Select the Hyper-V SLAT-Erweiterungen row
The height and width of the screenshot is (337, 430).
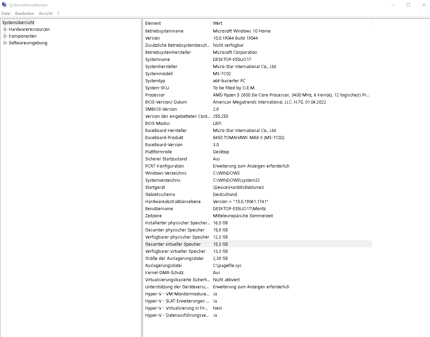[x=257, y=301]
